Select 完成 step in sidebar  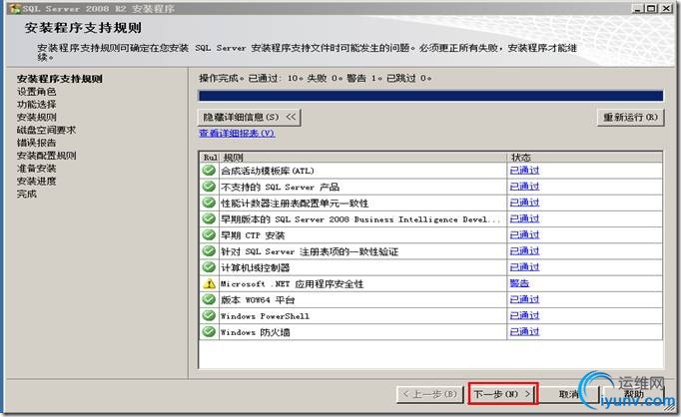(27, 194)
